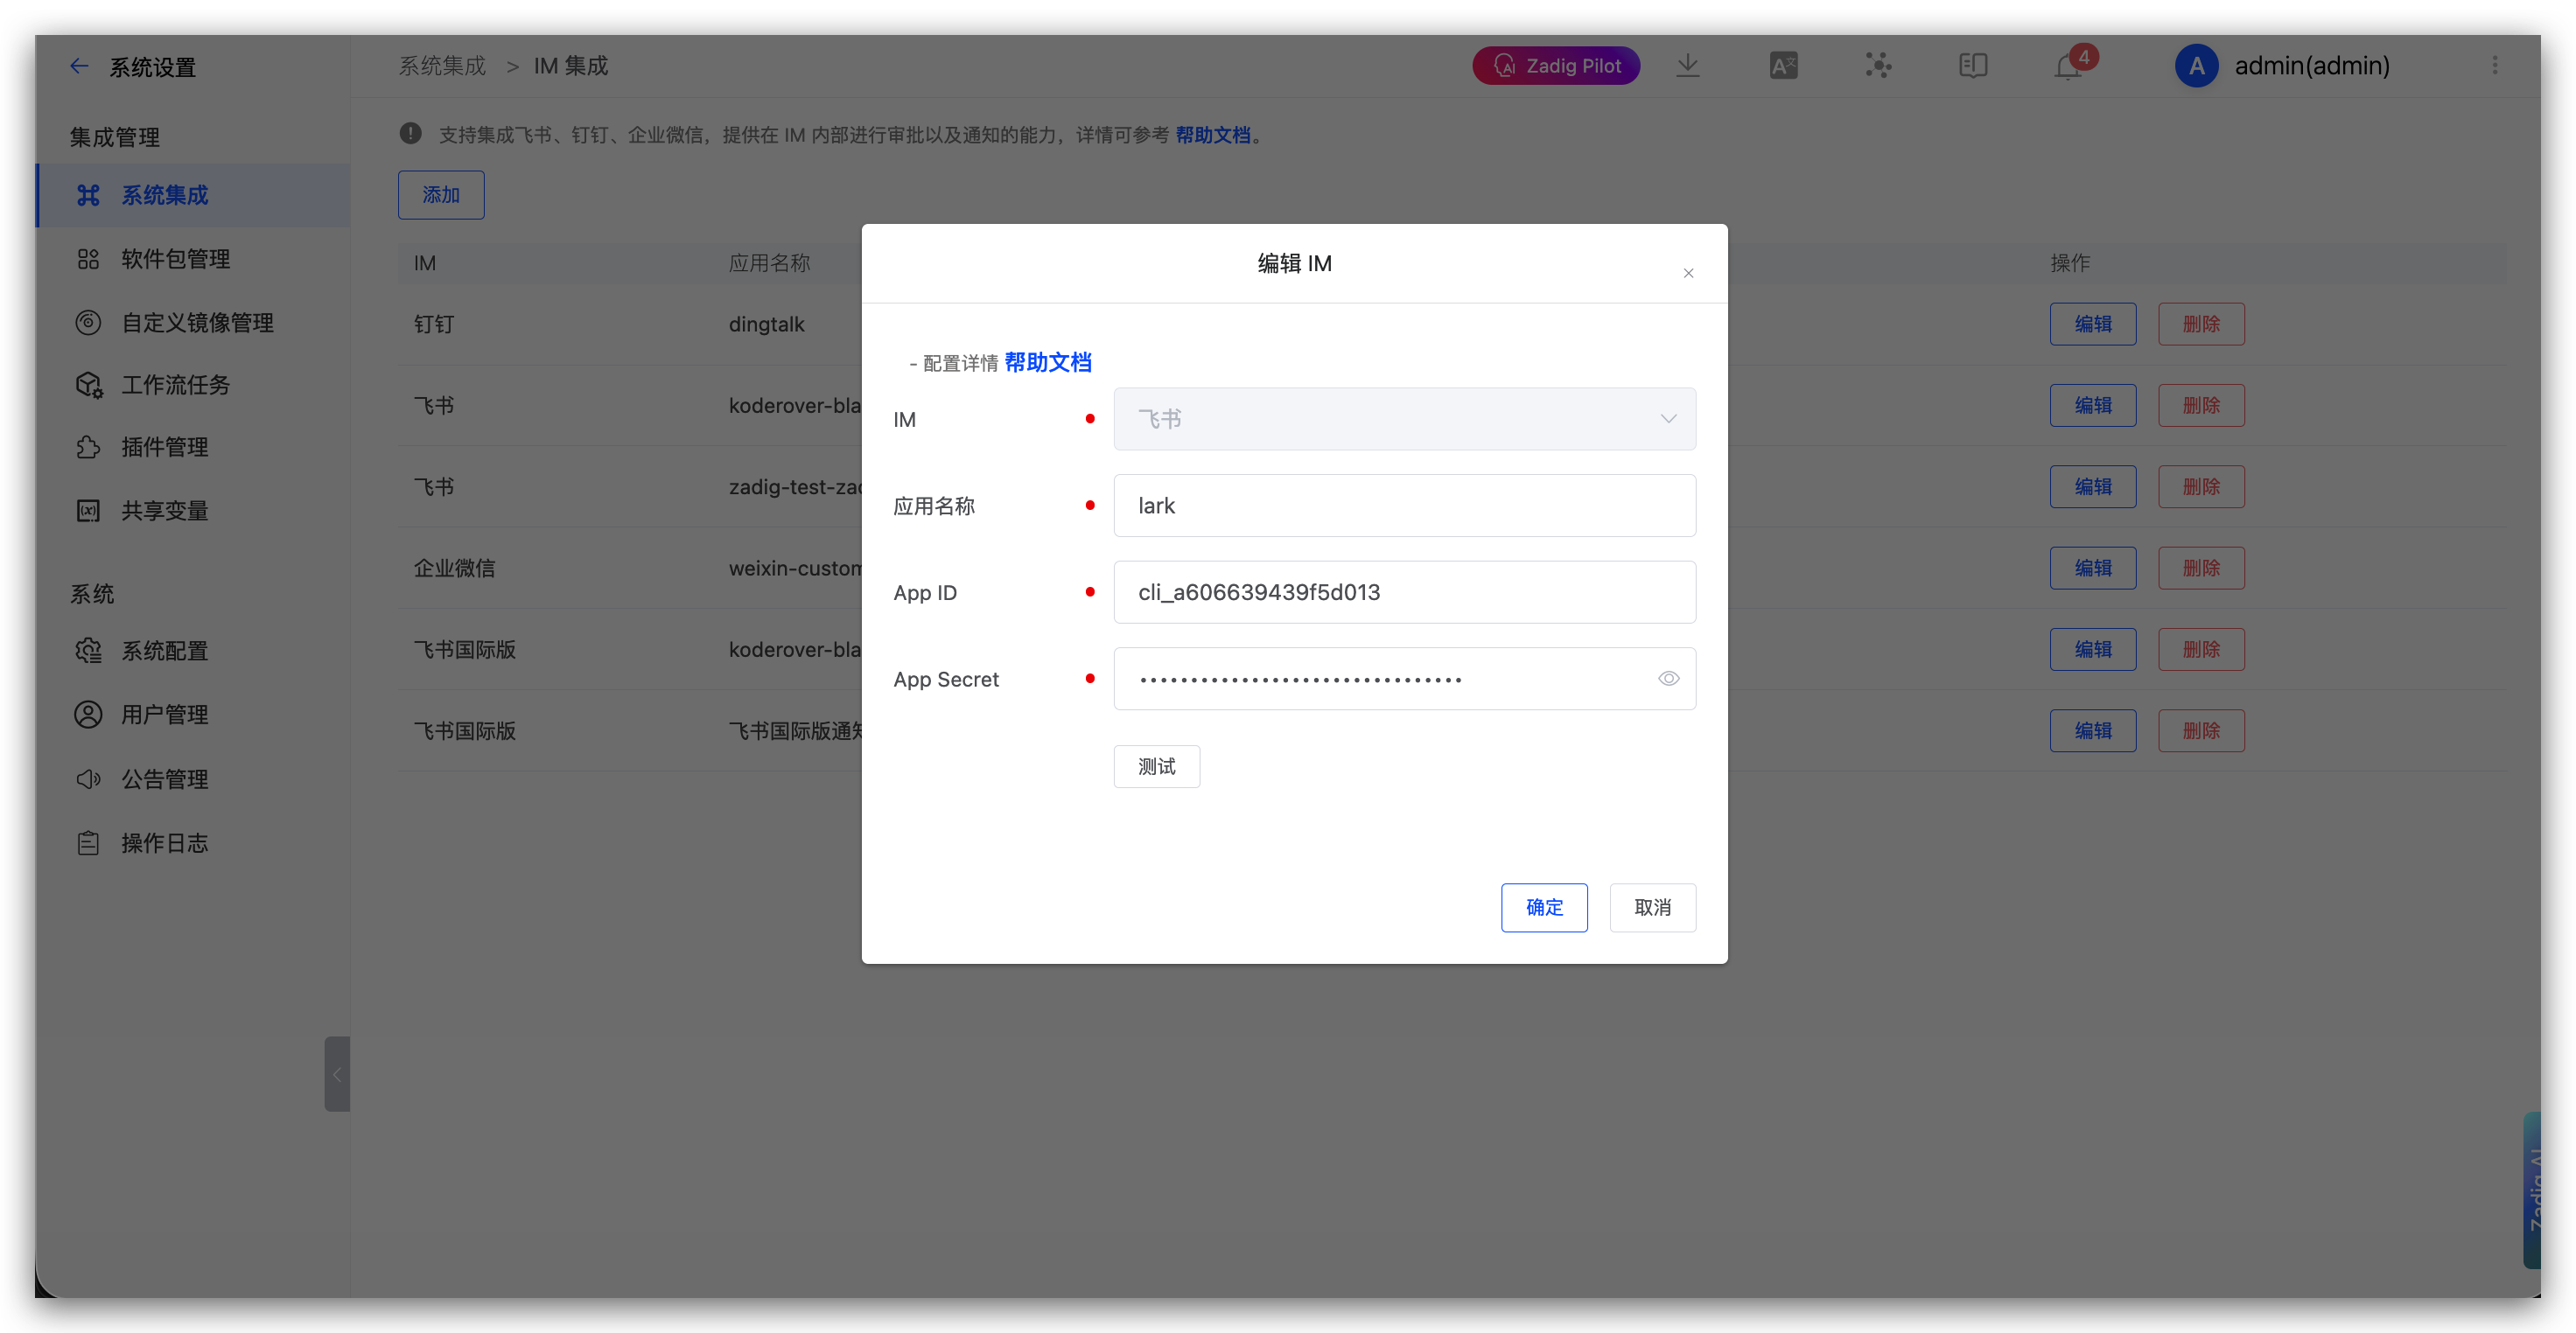Open the language translation icon
This screenshot has height=1333, width=2576.
coord(1783,66)
